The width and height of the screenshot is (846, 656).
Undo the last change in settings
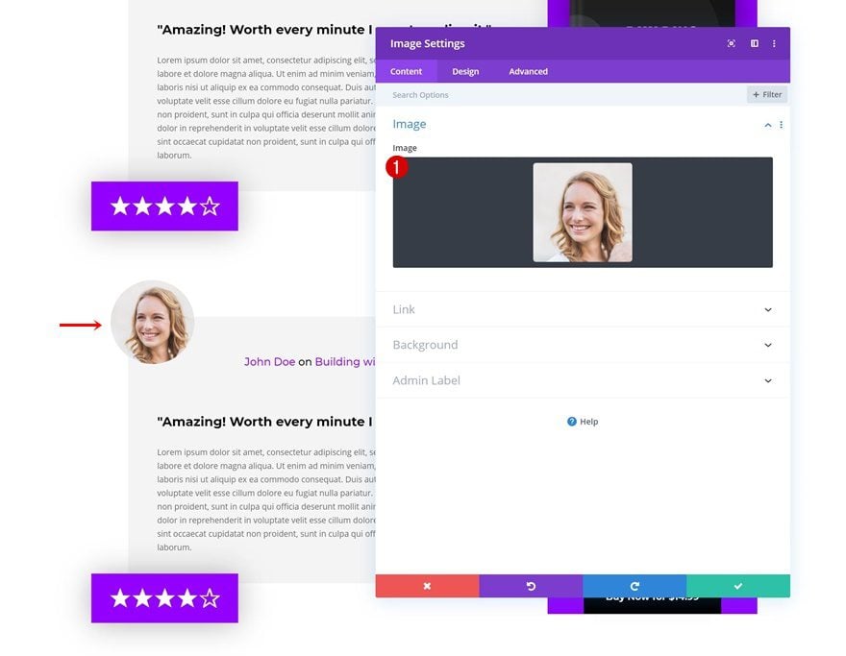[531, 586]
